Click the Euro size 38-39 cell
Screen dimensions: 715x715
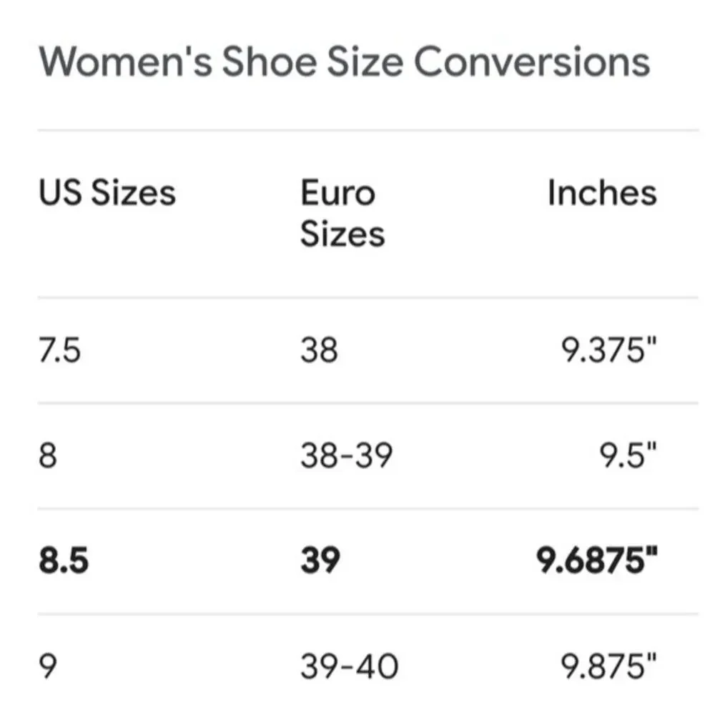click(x=346, y=455)
